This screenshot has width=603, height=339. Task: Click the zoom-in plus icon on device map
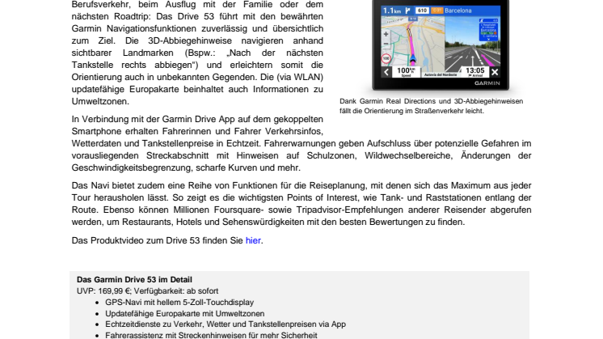coord(386,34)
